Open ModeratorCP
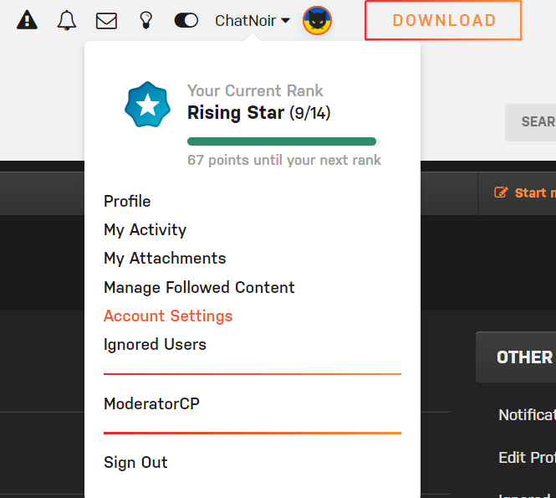Image resolution: width=556 pixels, height=498 pixels. click(x=151, y=403)
